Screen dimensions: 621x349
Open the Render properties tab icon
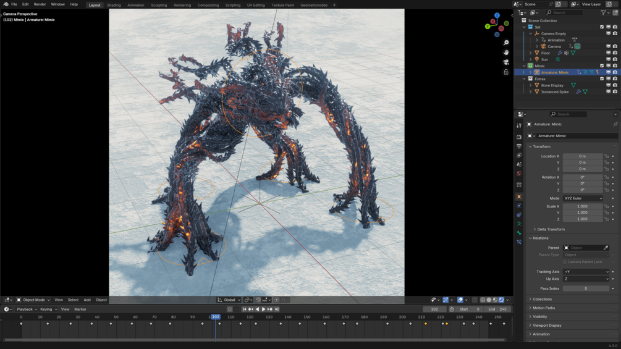click(519, 137)
